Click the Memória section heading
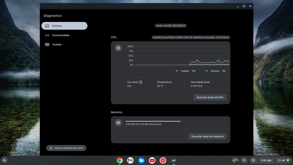This screenshot has width=293, height=165. click(116, 112)
